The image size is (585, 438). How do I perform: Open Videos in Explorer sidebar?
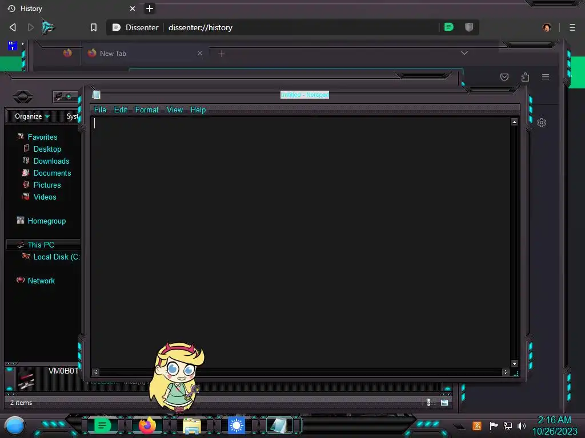[45, 197]
